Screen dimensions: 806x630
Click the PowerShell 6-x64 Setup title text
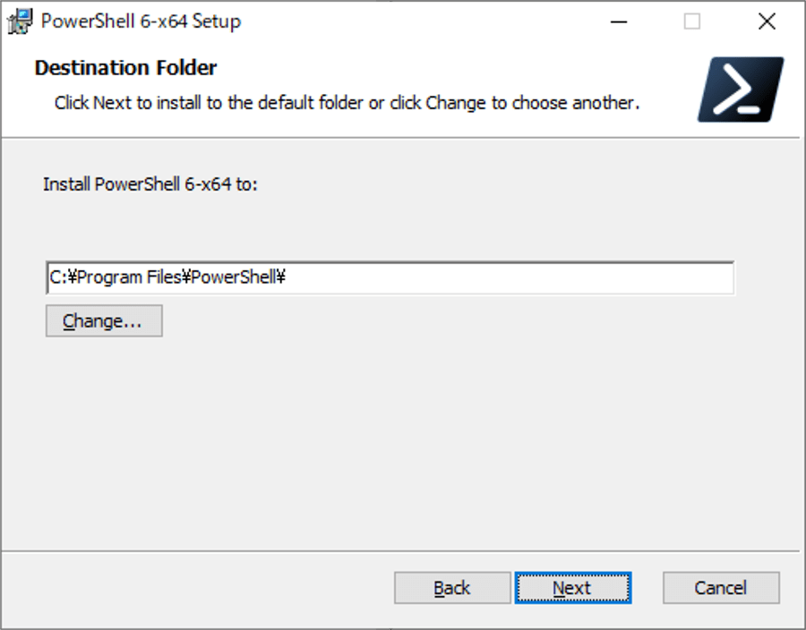[x=141, y=21]
